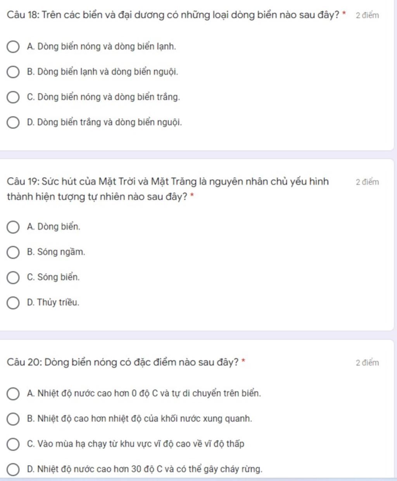397x481 pixels.
Task: Select B. Sóng ngầm radio button
Action: pos(13,252)
